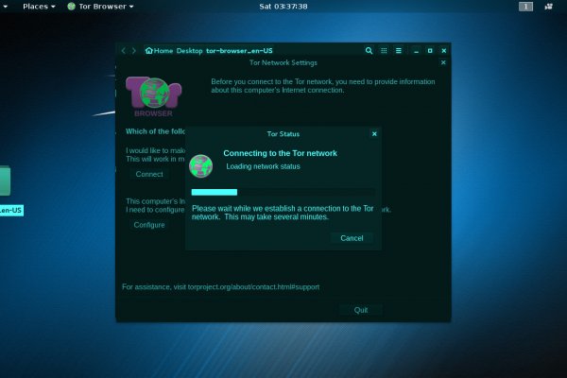567x378 pixels.
Task: Click the back arrow in file manager
Action: pyautogui.click(x=124, y=50)
